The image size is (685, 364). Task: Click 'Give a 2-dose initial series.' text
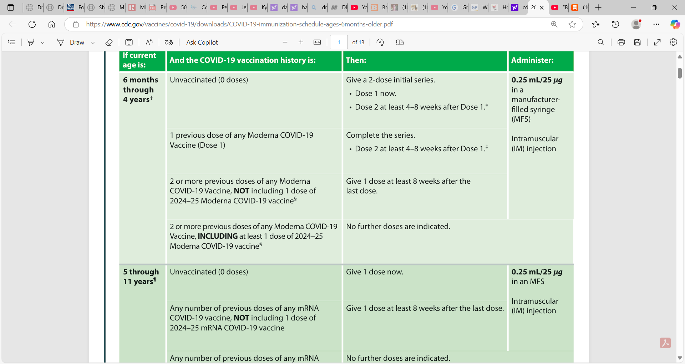coord(390,80)
